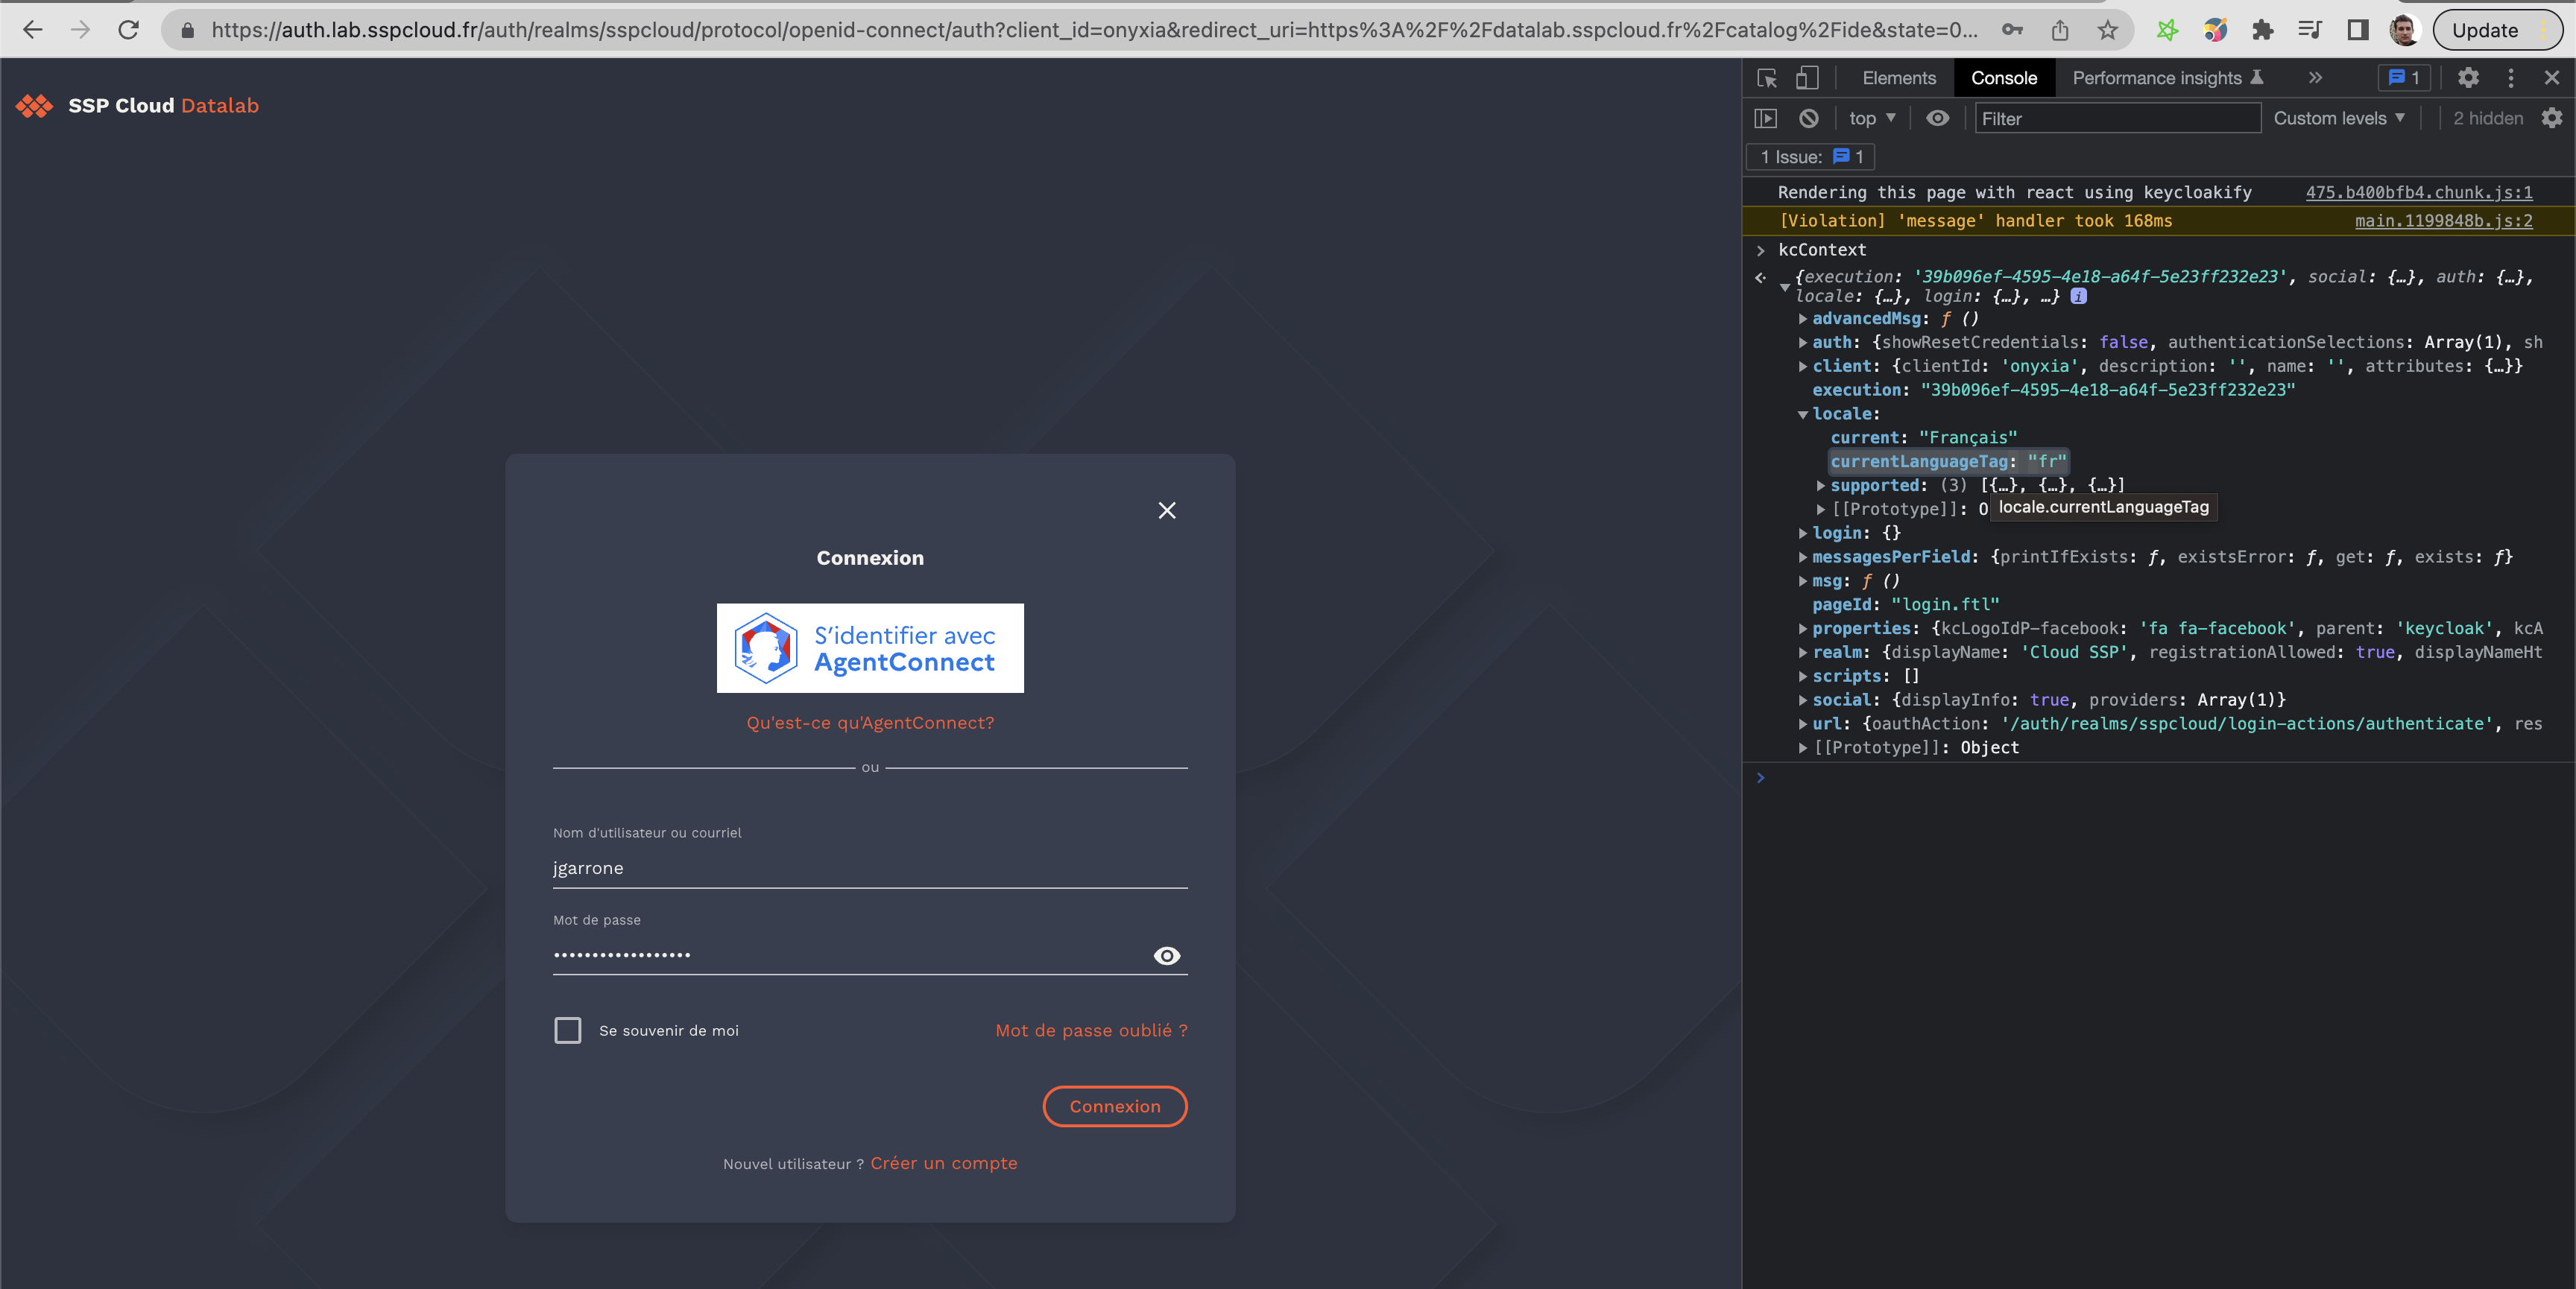Open the console settings gear near 2 hidden
2576x1289 pixels.
click(2553, 118)
